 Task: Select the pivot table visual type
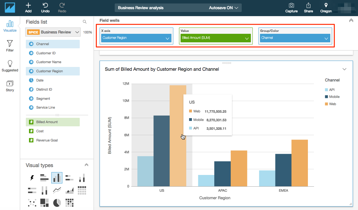tap(82, 190)
